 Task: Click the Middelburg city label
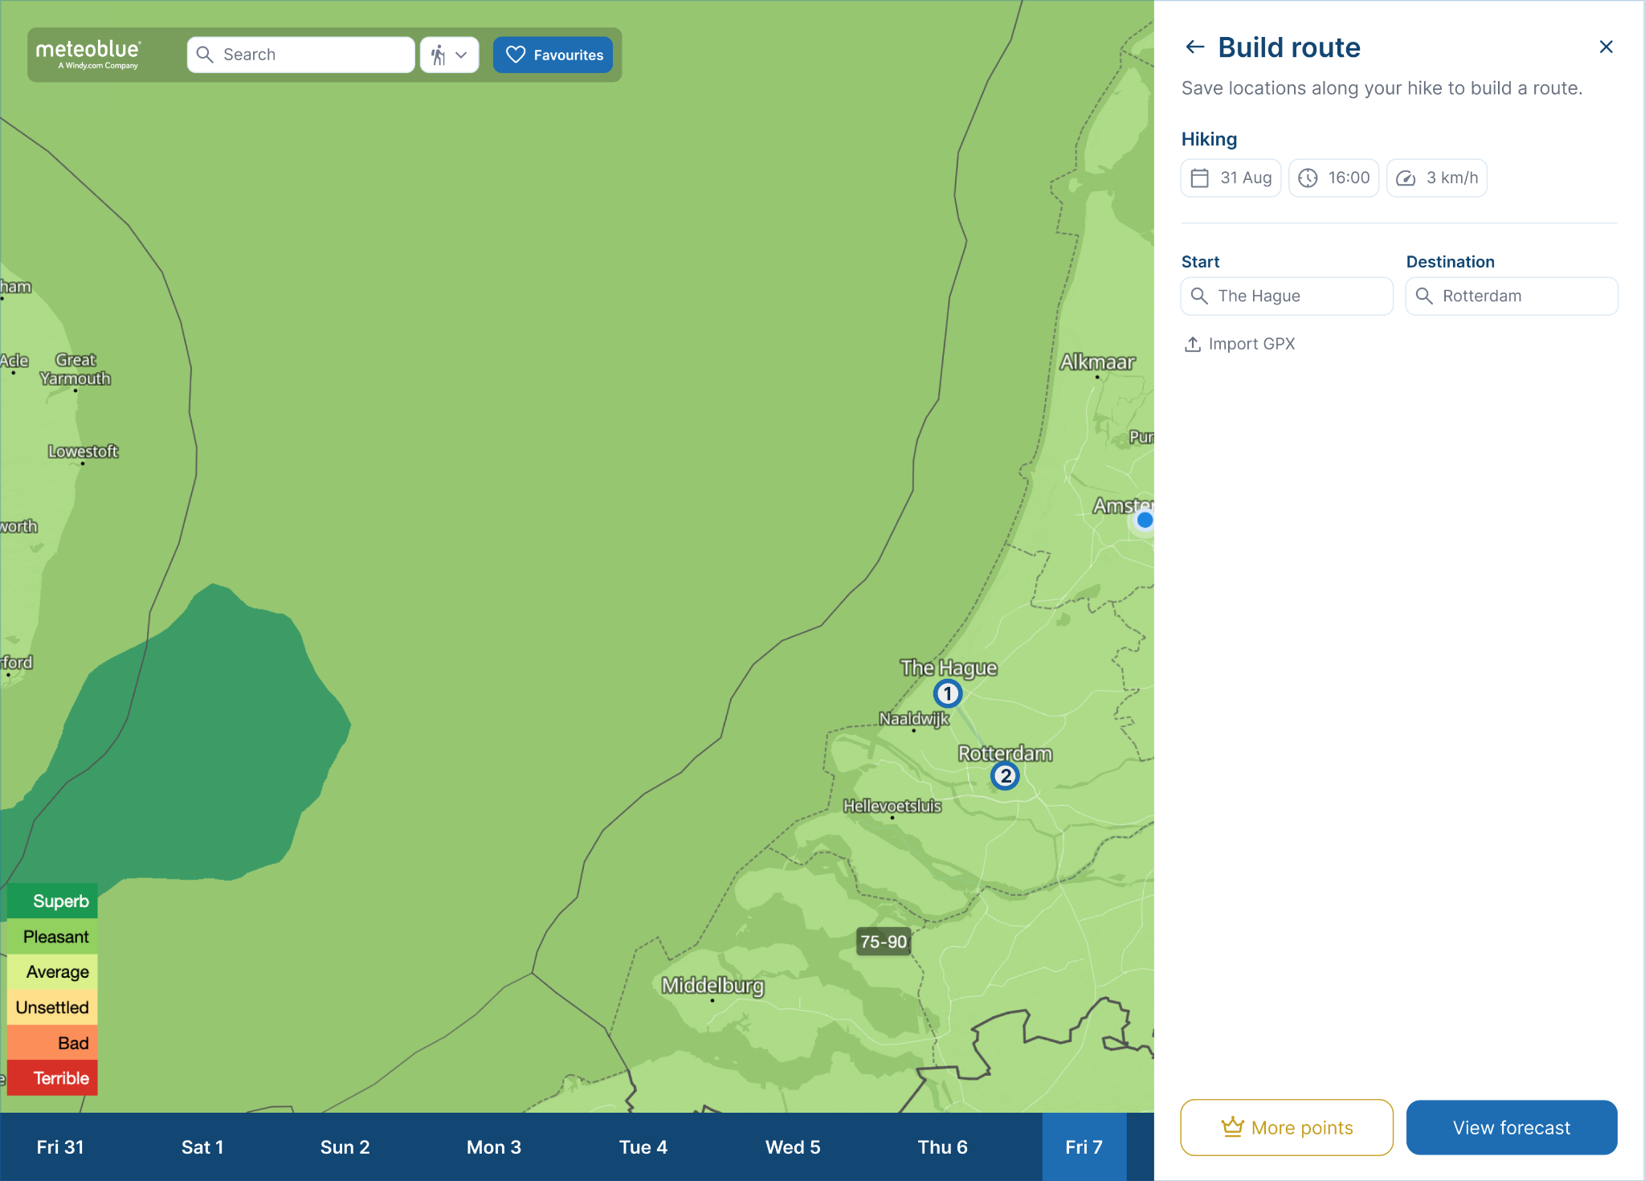click(712, 986)
